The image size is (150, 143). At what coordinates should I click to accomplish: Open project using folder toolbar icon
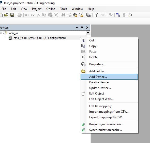tap(6, 15)
